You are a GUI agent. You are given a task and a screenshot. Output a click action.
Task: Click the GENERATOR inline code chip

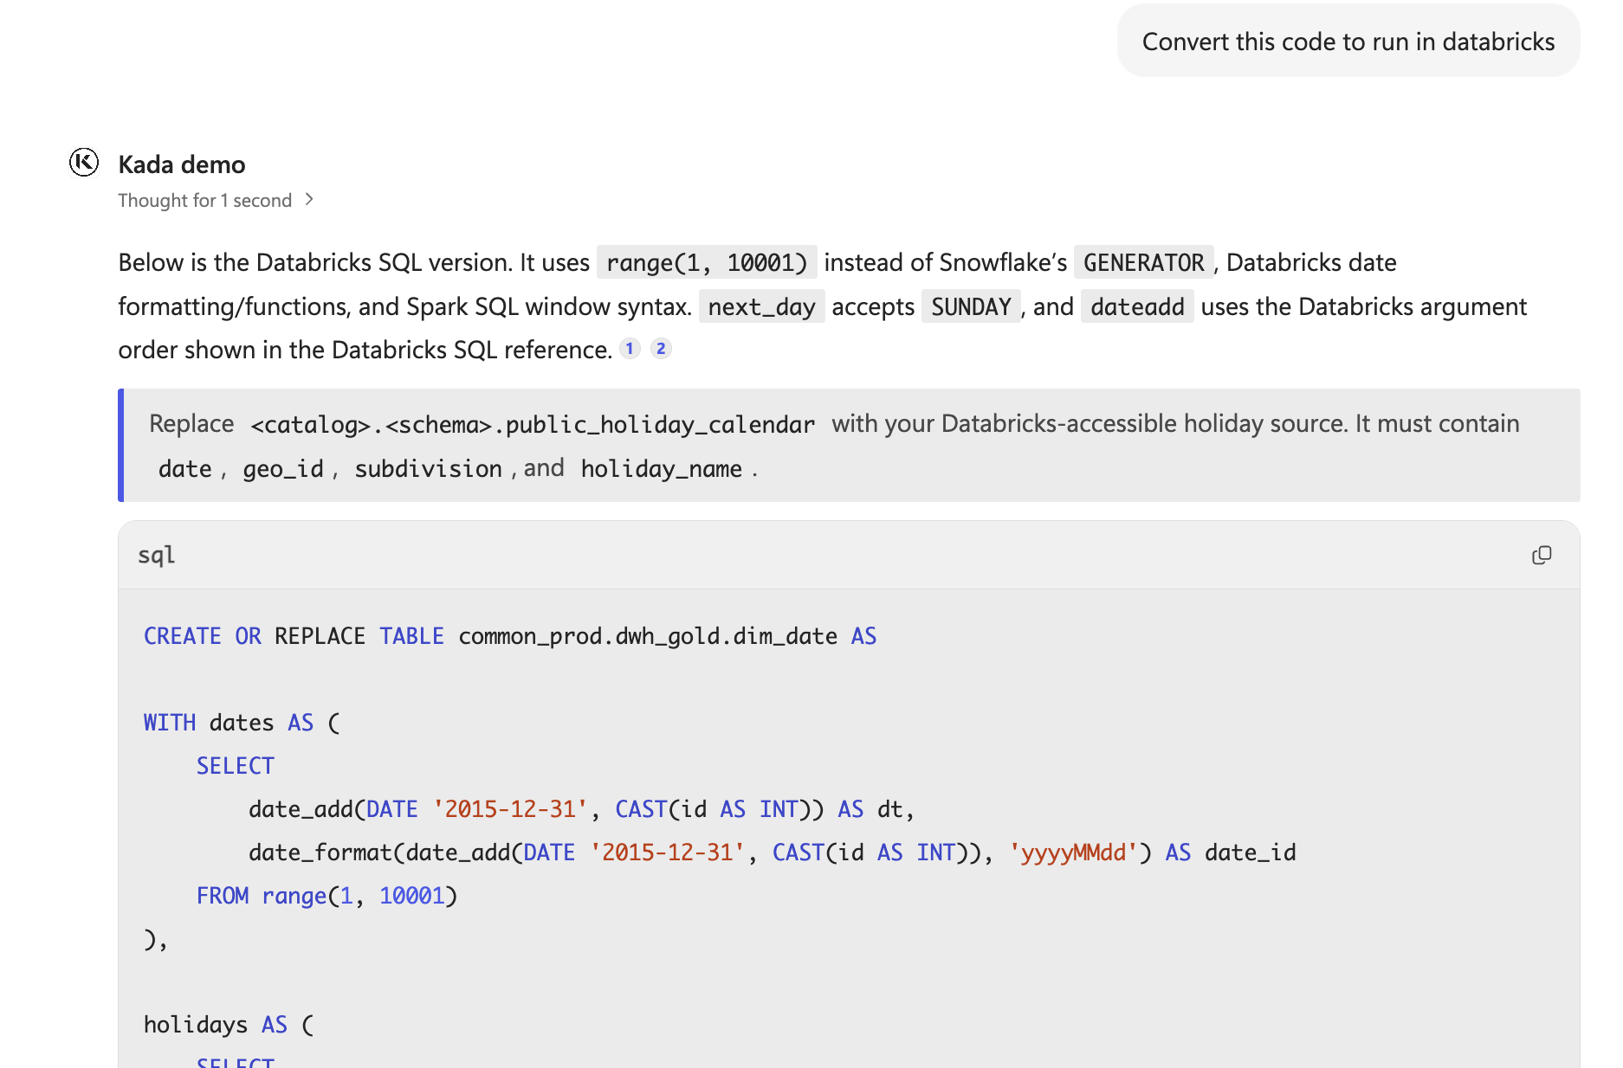[1144, 262]
